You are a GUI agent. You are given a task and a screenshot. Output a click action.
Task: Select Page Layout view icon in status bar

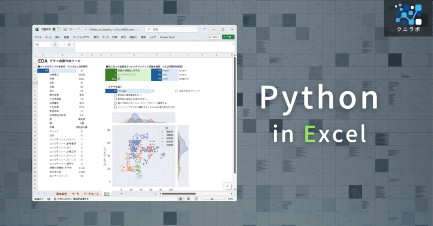click(x=188, y=199)
